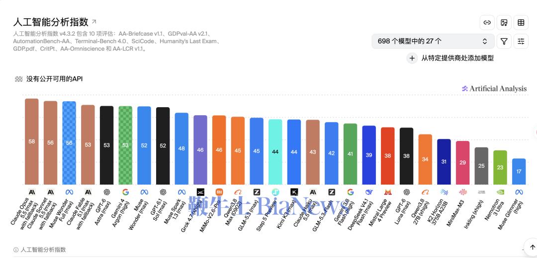The height and width of the screenshot is (258, 537).
Task: Click the arrow-up back-to-top button
Action: click(532, 248)
